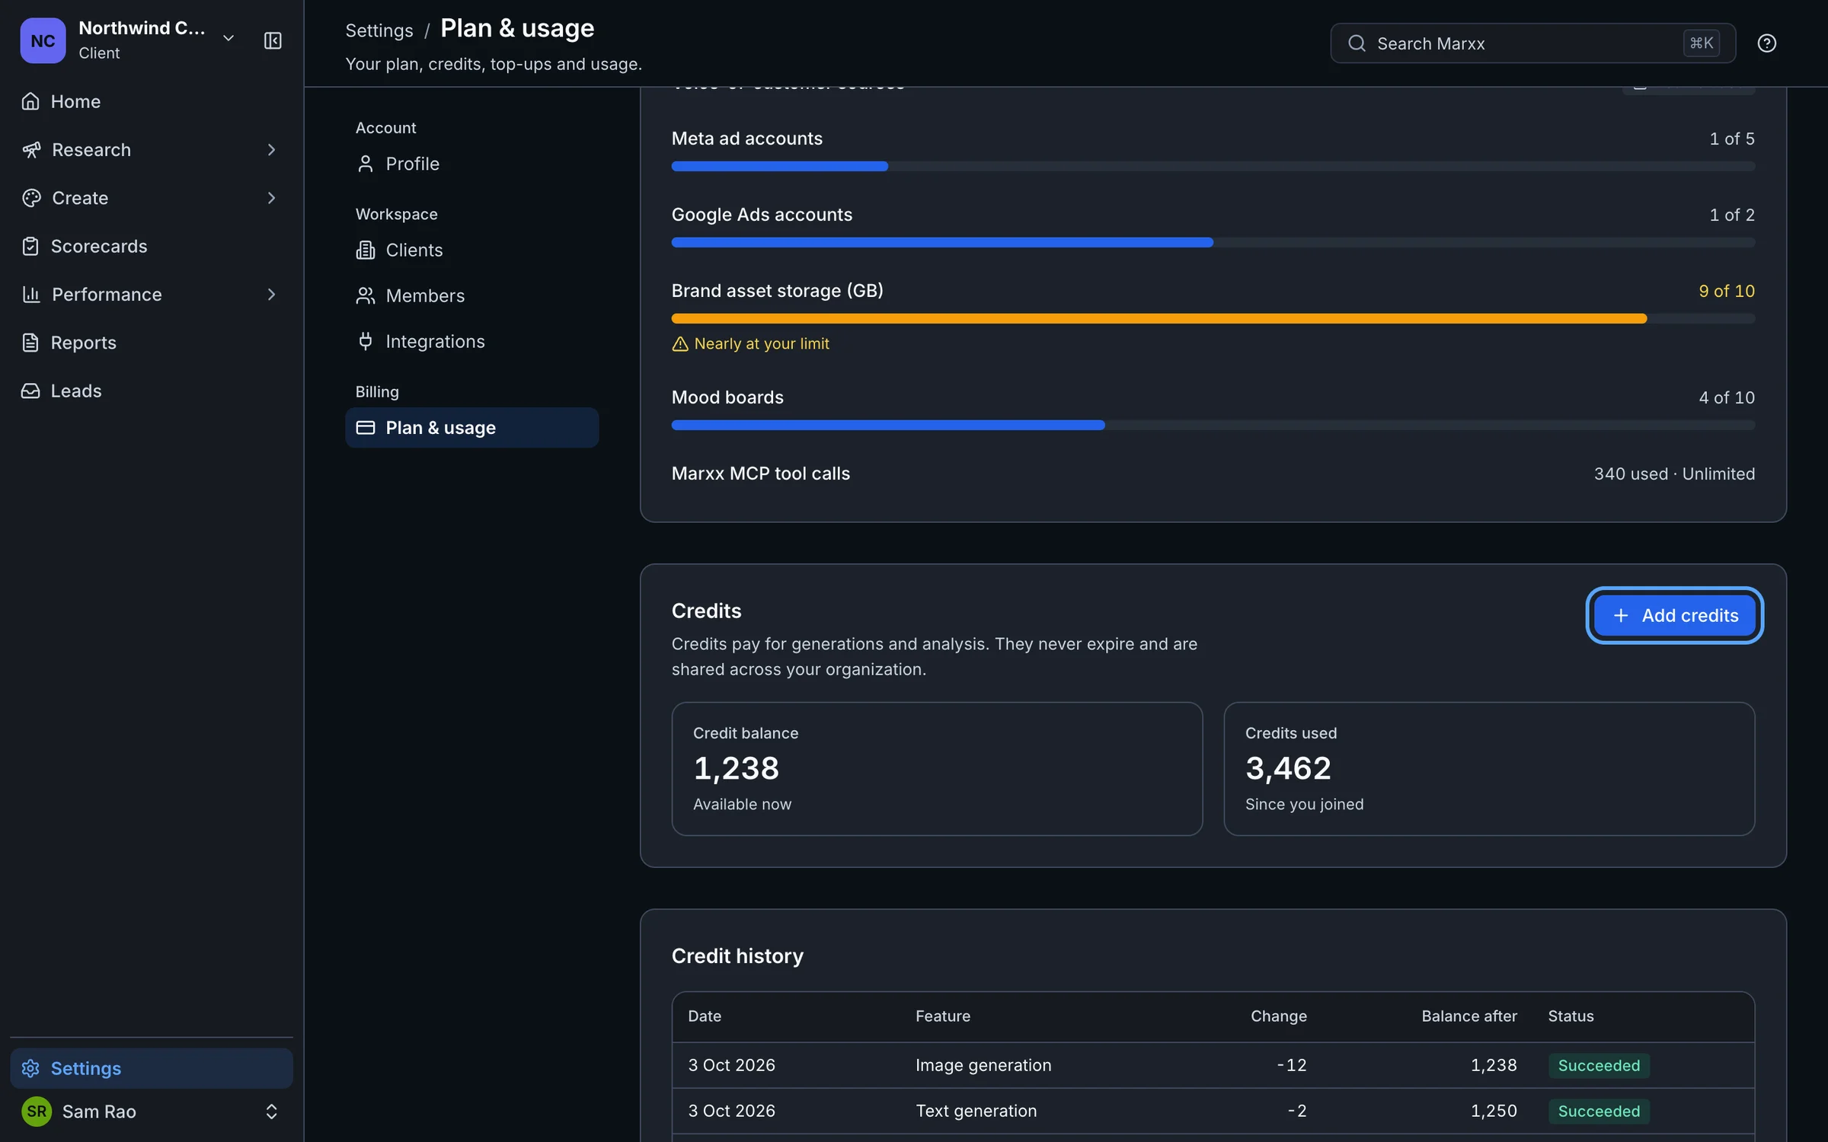Go to Clients settings

click(471, 250)
